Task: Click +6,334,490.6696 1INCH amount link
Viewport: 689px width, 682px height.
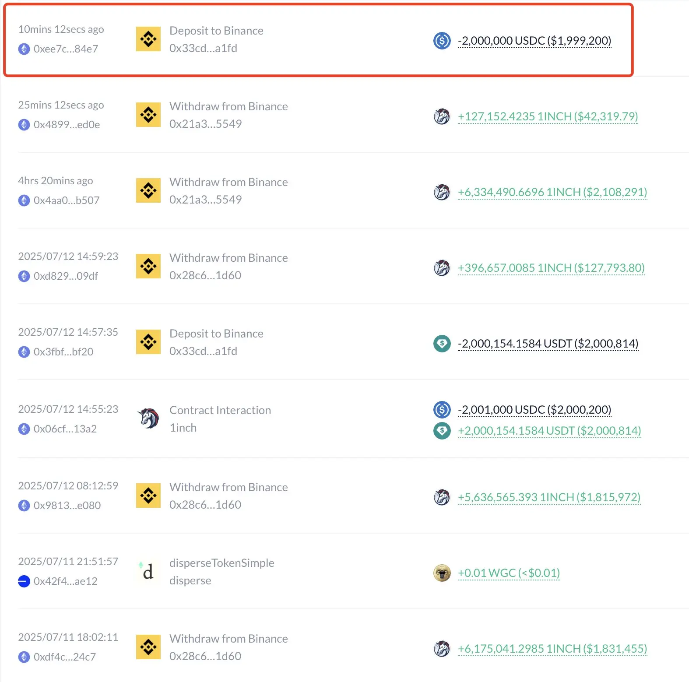Action: tap(552, 192)
